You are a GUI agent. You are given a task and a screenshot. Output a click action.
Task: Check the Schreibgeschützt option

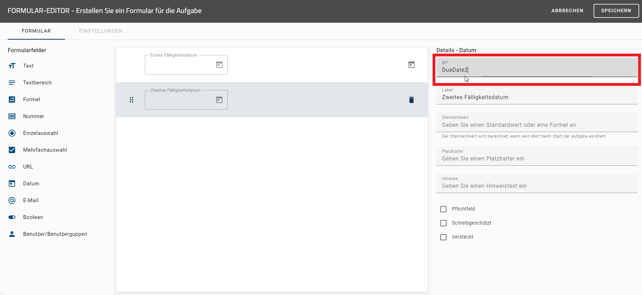click(443, 223)
